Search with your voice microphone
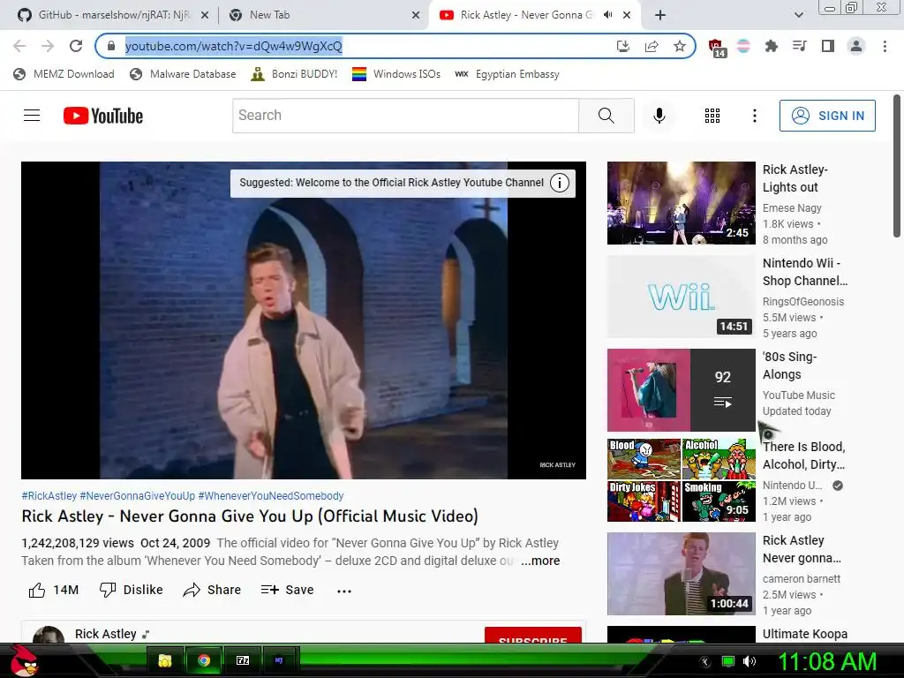The width and height of the screenshot is (904, 678). click(659, 116)
